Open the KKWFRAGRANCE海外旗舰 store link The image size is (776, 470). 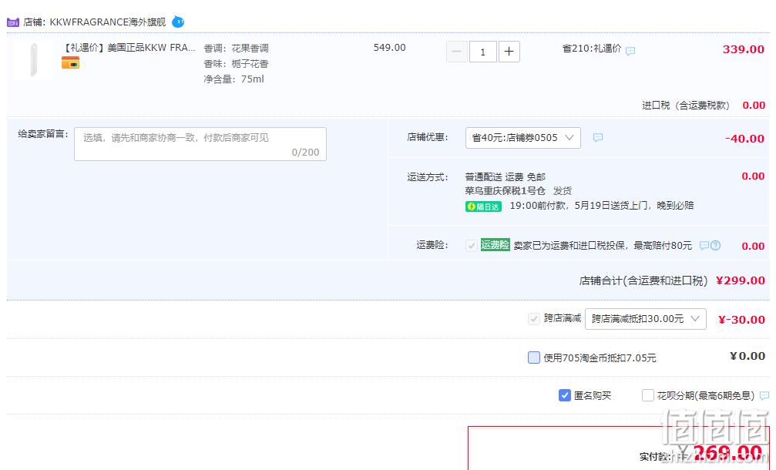click(x=108, y=22)
